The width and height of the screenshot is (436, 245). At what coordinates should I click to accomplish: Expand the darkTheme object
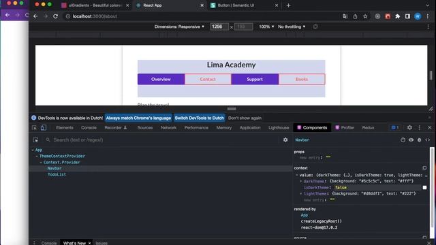click(x=301, y=182)
